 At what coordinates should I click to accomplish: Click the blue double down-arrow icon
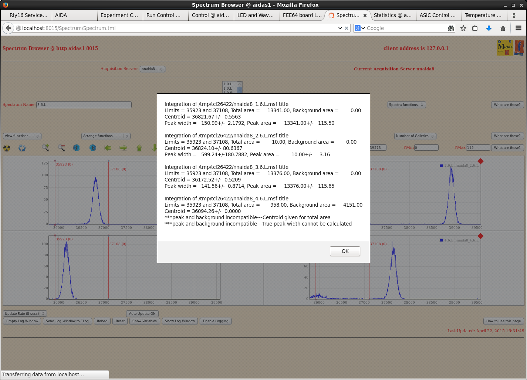pos(77,148)
